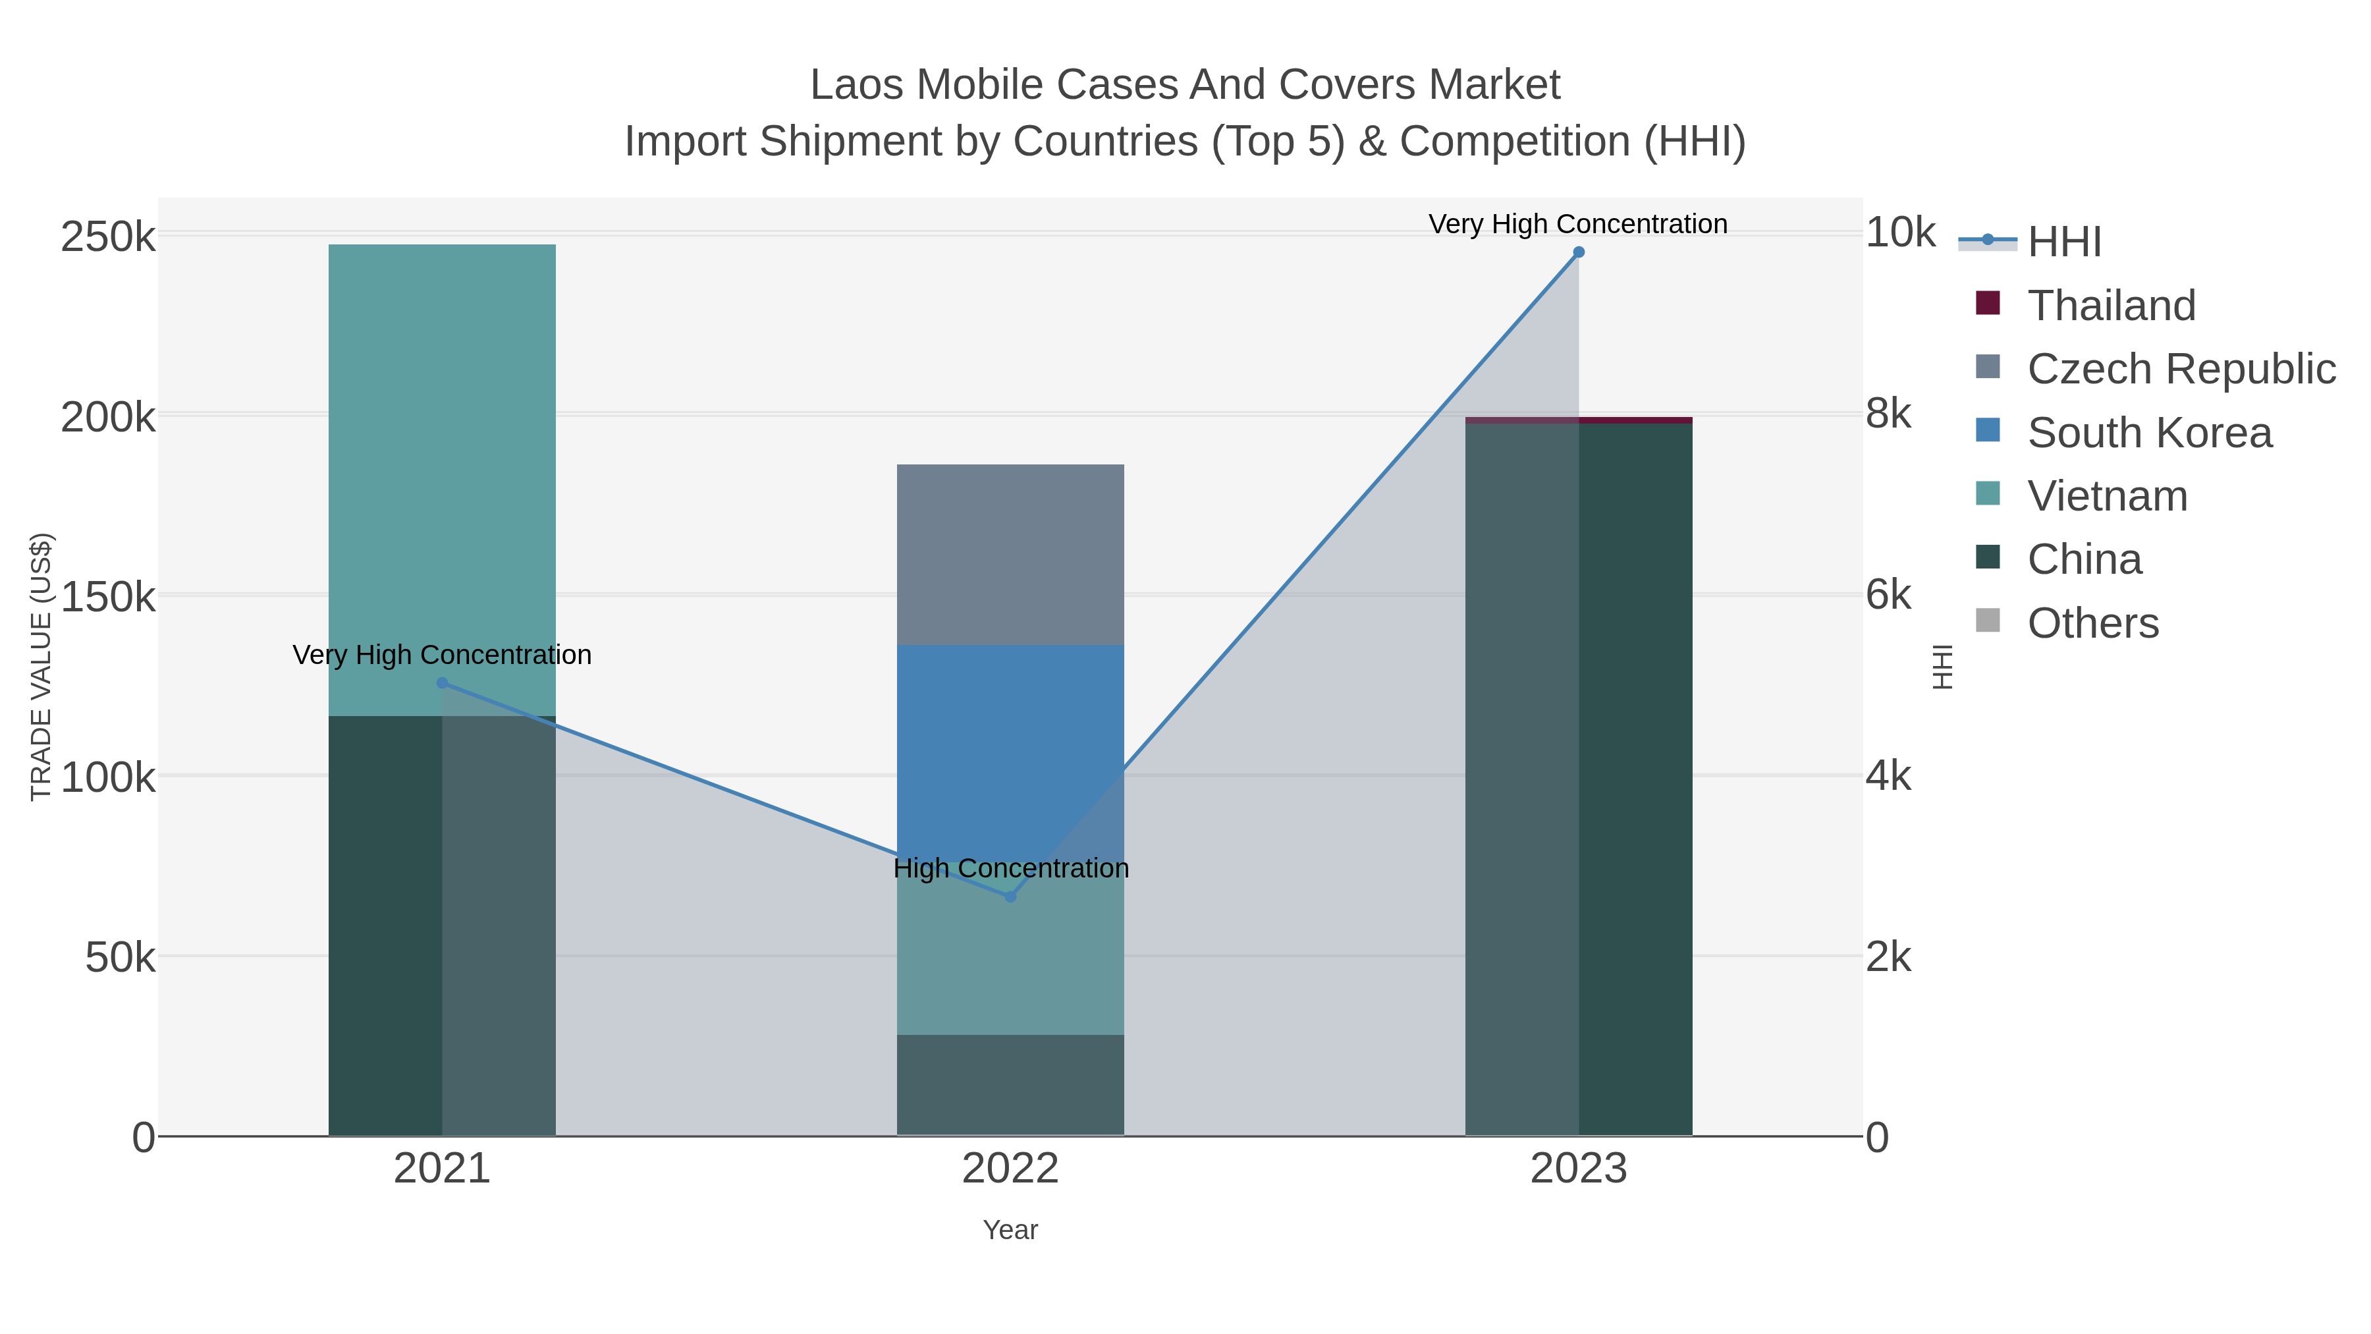This screenshot has width=2371, height=1334.
Task: Toggle the South Korea legend entry
Action: pyautogui.click(x=2123, y=431)
